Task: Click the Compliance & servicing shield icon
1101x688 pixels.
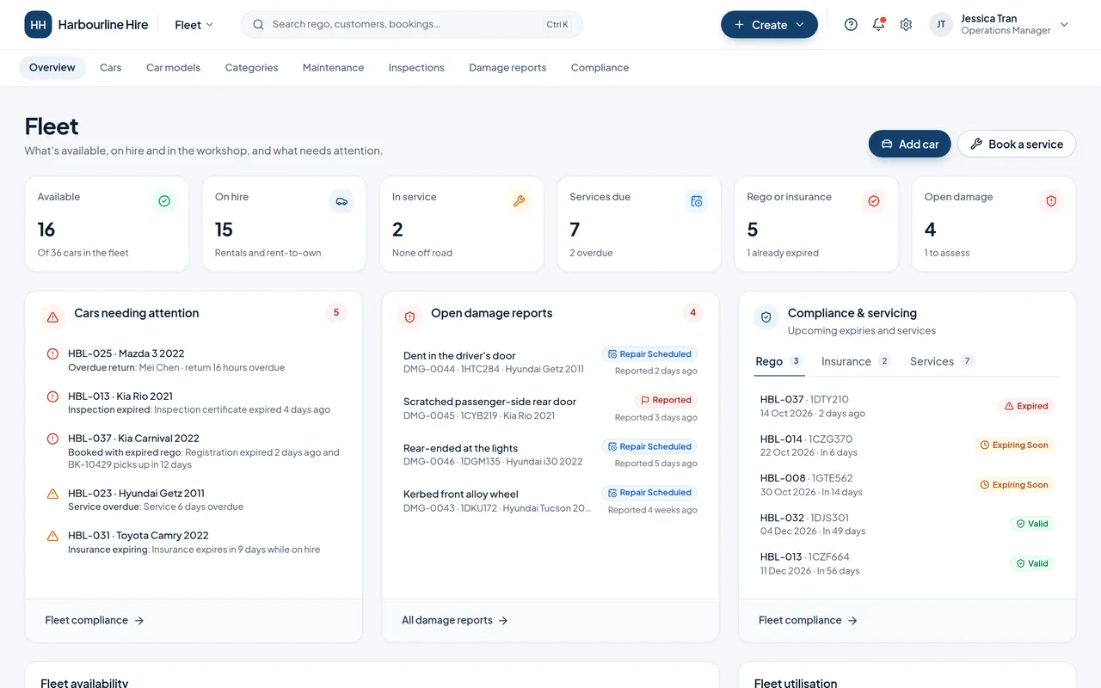Action: click(x=766, y=317)
